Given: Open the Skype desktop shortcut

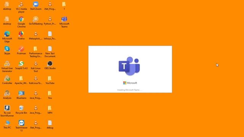Looking at the screenshot, I should pos(7,51).
